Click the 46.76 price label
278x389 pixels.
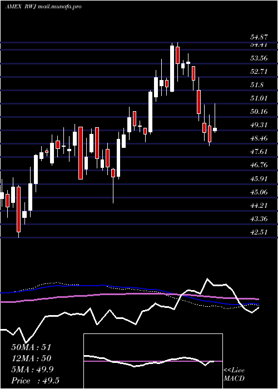tap(259, 165)
